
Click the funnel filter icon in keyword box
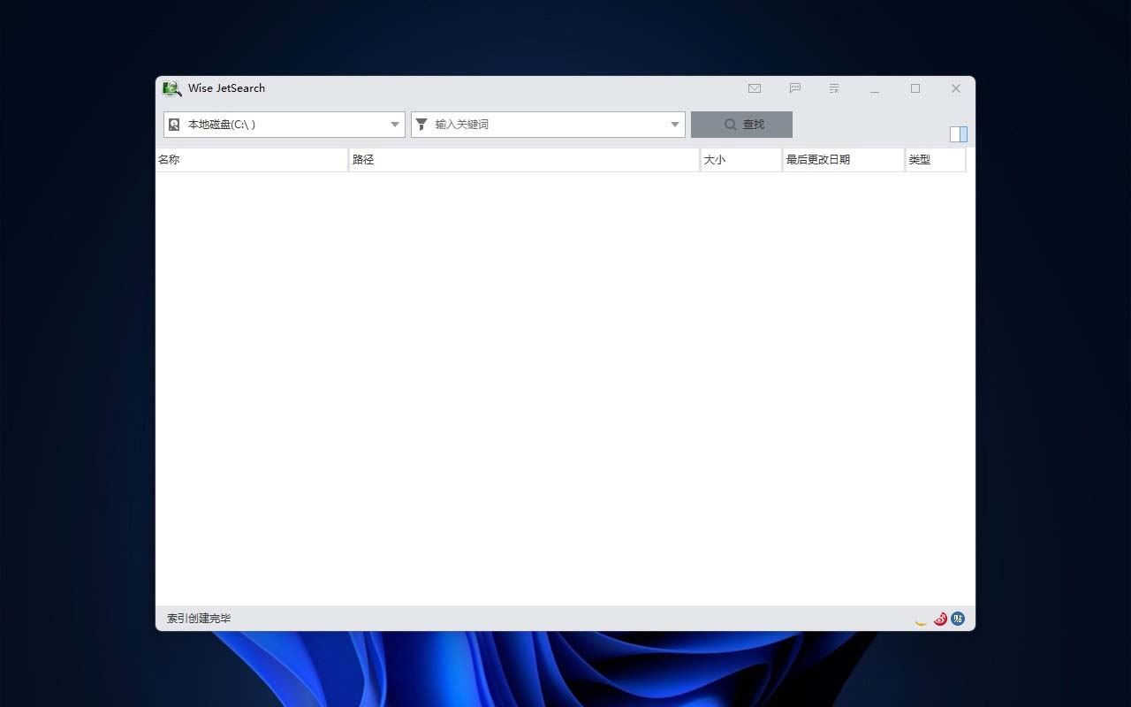coord(422,125)
